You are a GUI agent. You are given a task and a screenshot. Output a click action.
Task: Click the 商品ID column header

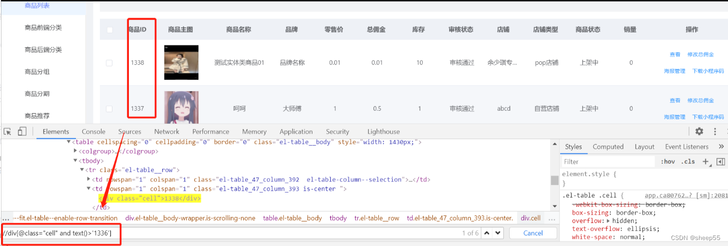click(x=137, y=29)
